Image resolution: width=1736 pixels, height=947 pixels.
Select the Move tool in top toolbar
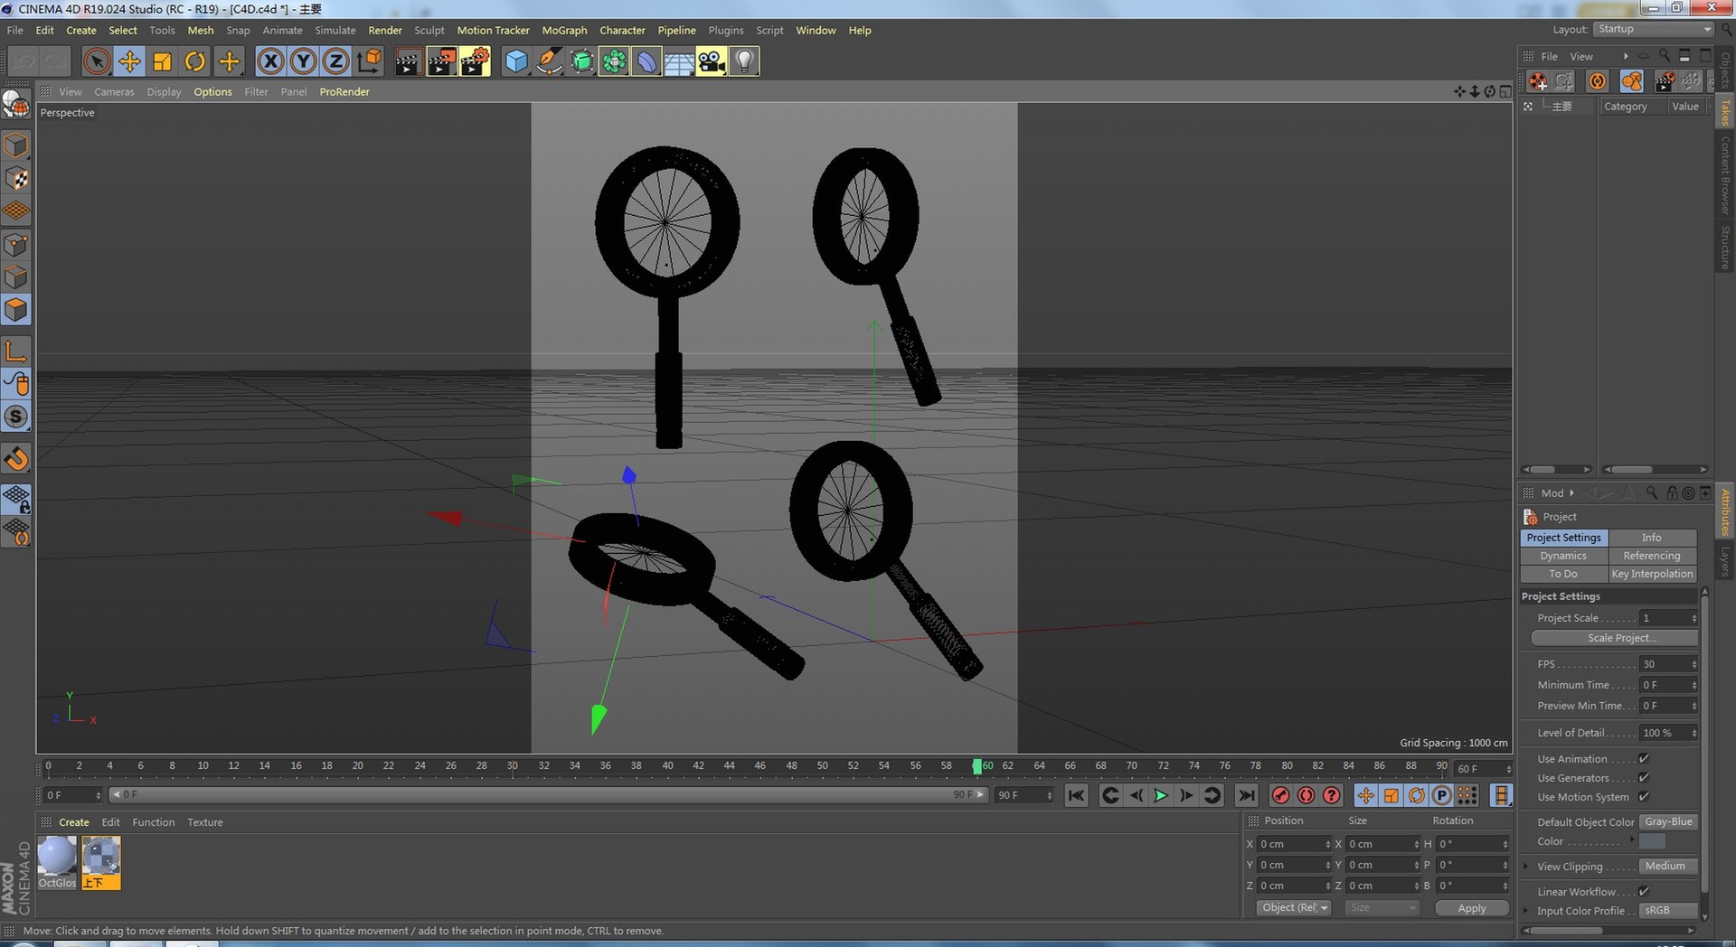[129, 61]
